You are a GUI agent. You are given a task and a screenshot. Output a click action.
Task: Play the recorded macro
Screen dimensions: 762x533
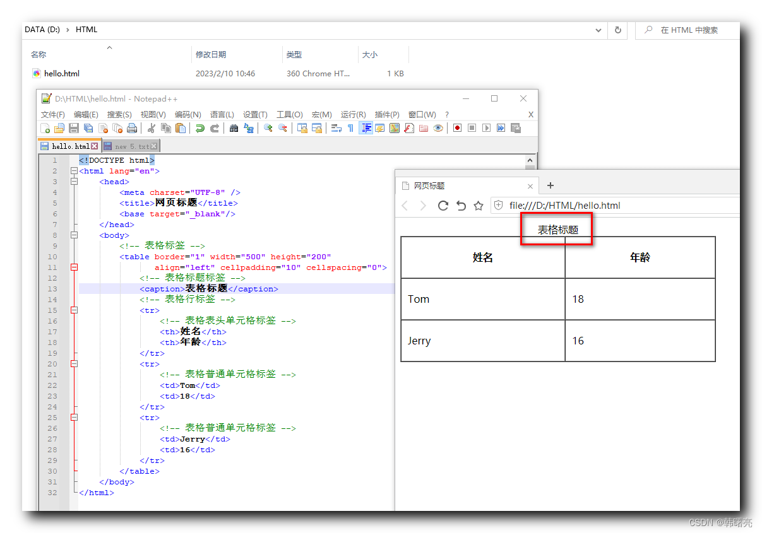[x=487, y=127]
